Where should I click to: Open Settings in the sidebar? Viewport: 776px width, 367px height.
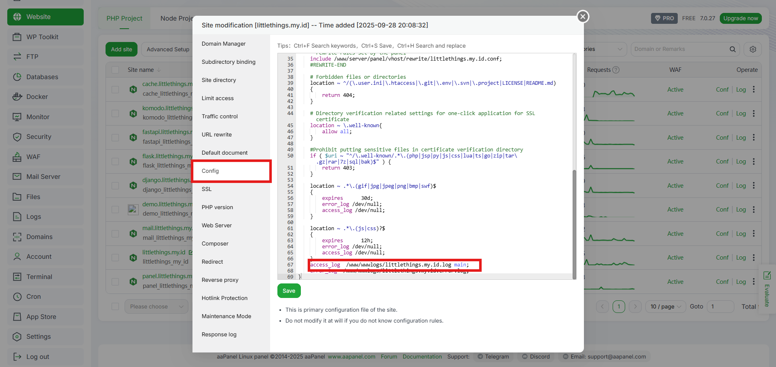tap(45, 337)
